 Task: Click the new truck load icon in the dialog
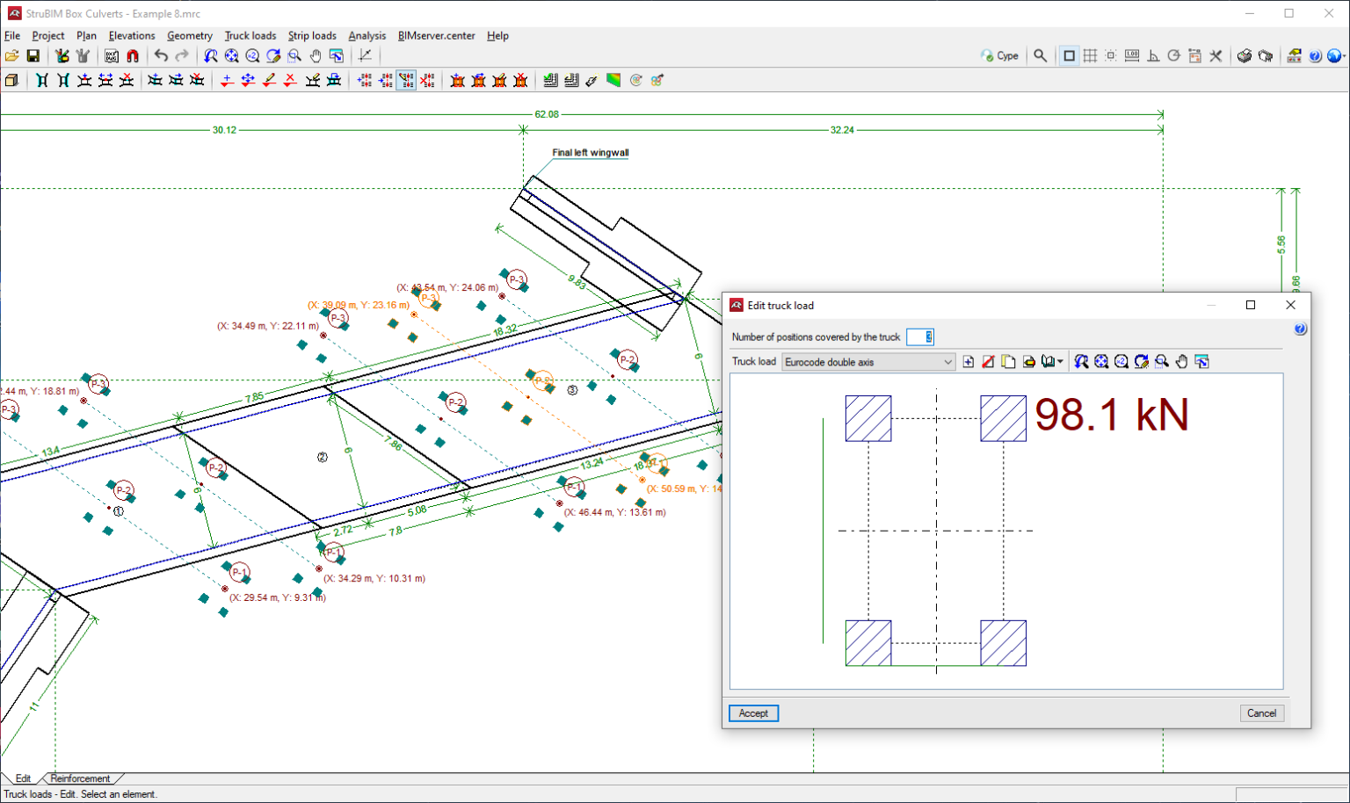pyautogui.click(x=969, y=362)
